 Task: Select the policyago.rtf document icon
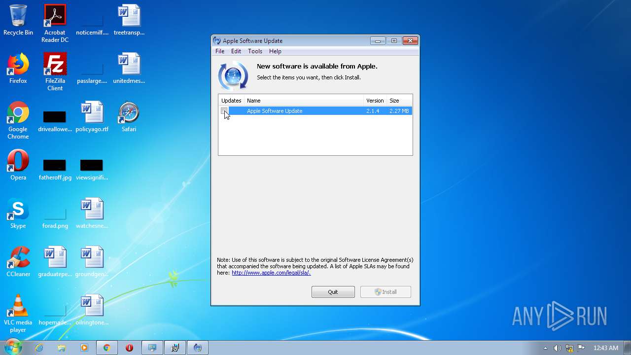click(x=92, y=116)
